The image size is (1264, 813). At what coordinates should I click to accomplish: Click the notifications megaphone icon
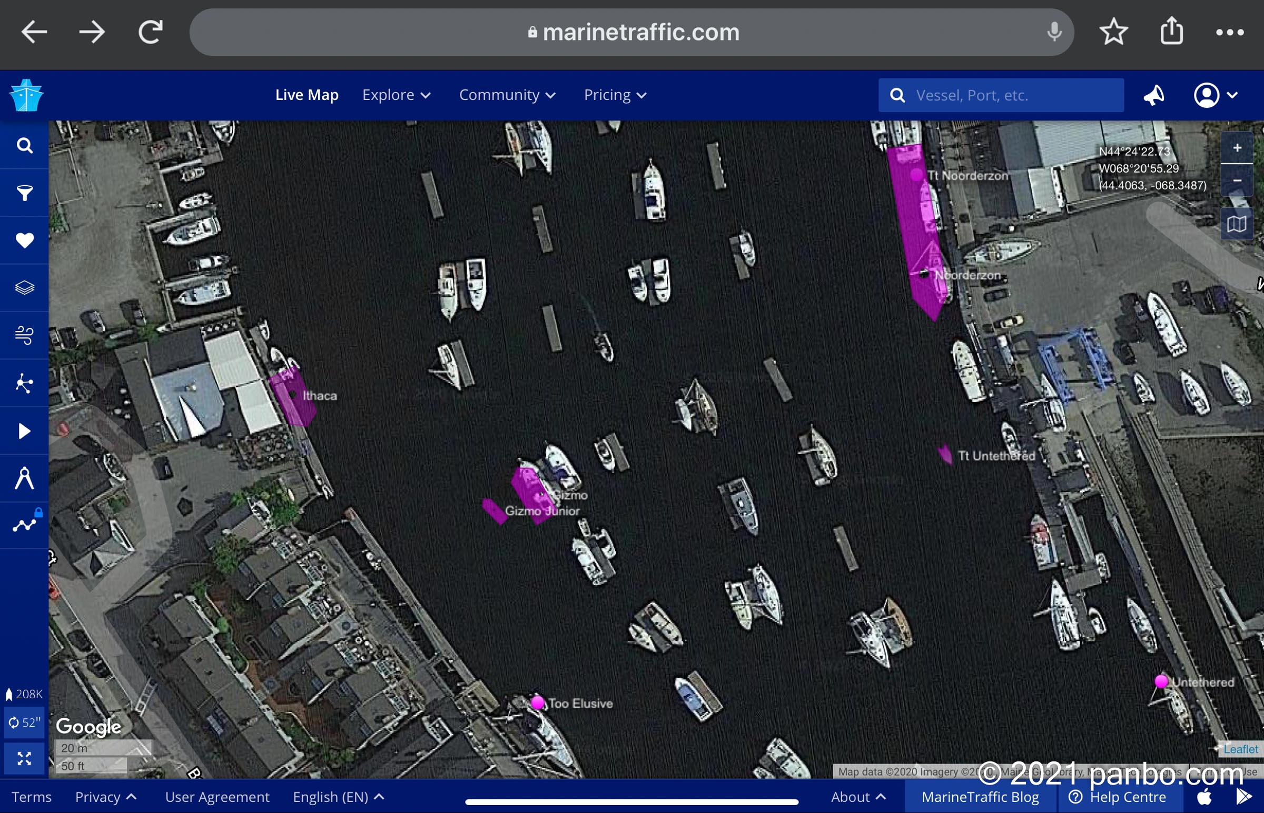tap(1153, 96)
